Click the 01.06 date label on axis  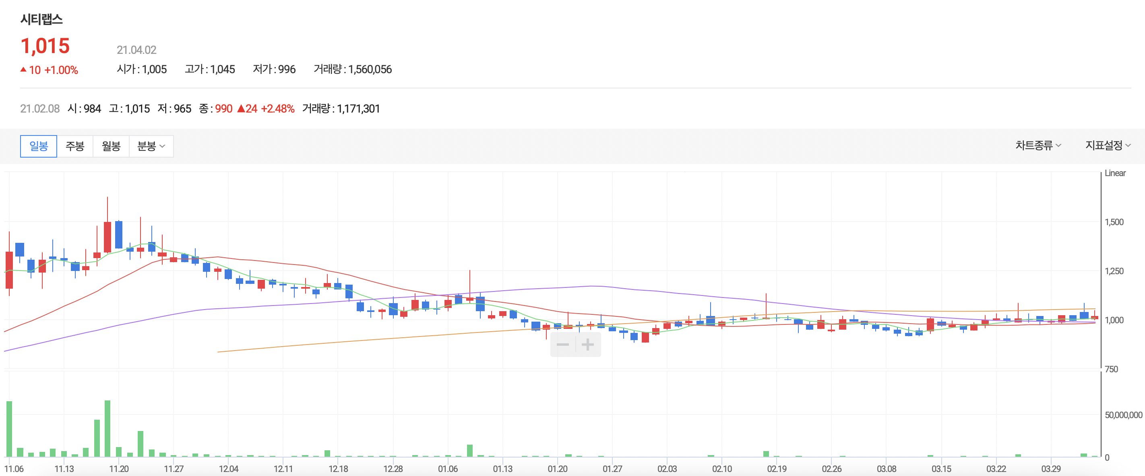[448, 468]
